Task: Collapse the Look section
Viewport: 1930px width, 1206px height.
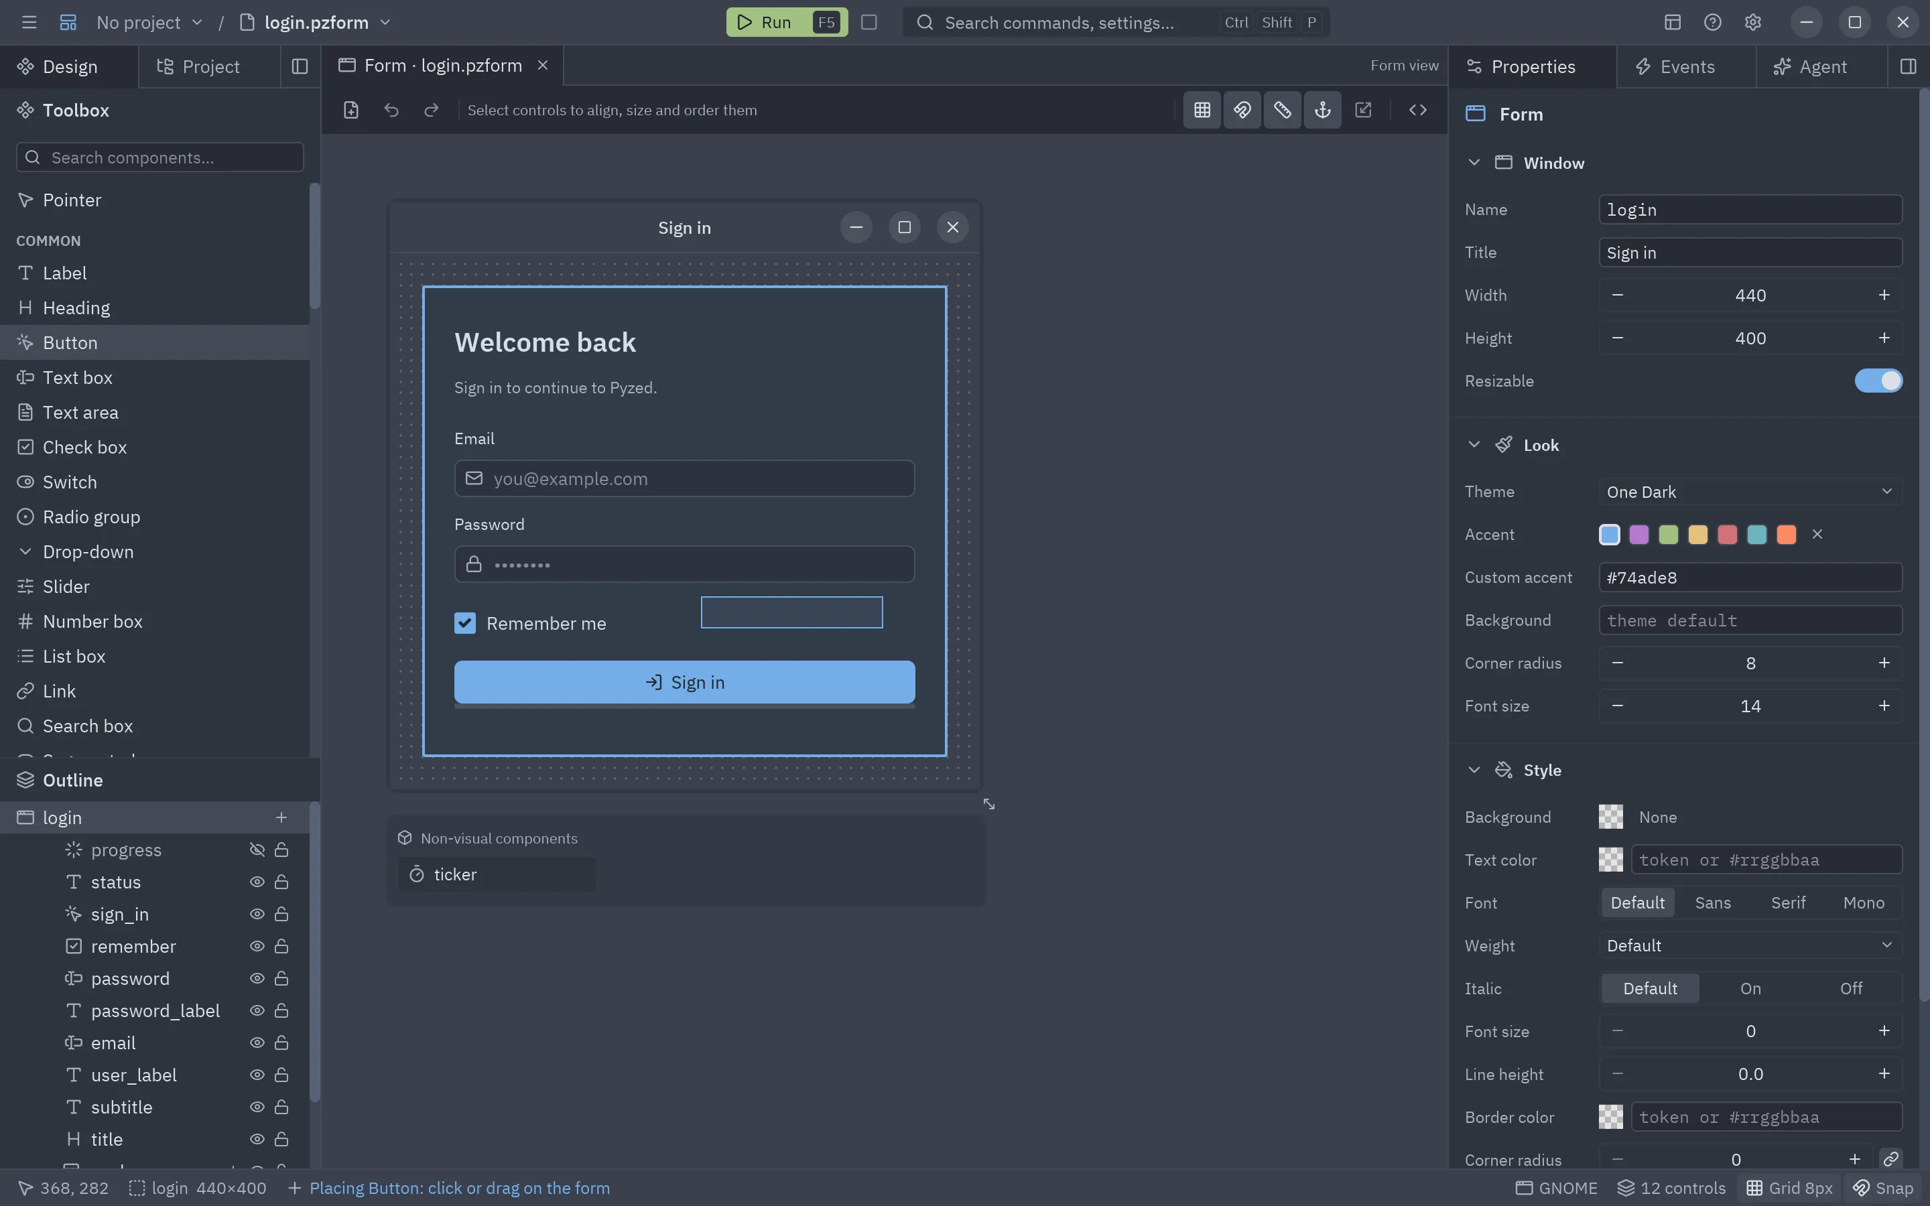Action: (x=1473, y=445)
